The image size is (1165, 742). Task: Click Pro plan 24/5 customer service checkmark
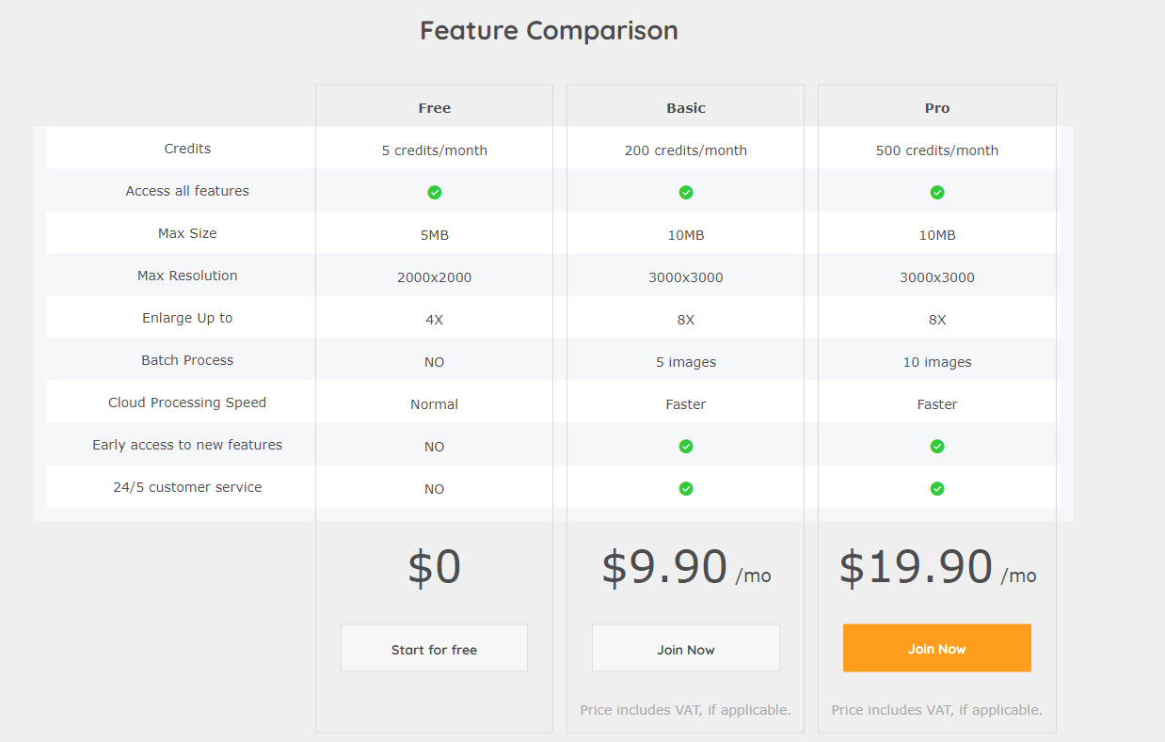[937, 488]
